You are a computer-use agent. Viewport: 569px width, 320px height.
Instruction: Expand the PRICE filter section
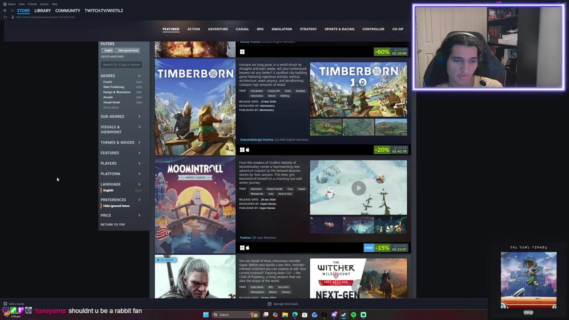(120, 216)
